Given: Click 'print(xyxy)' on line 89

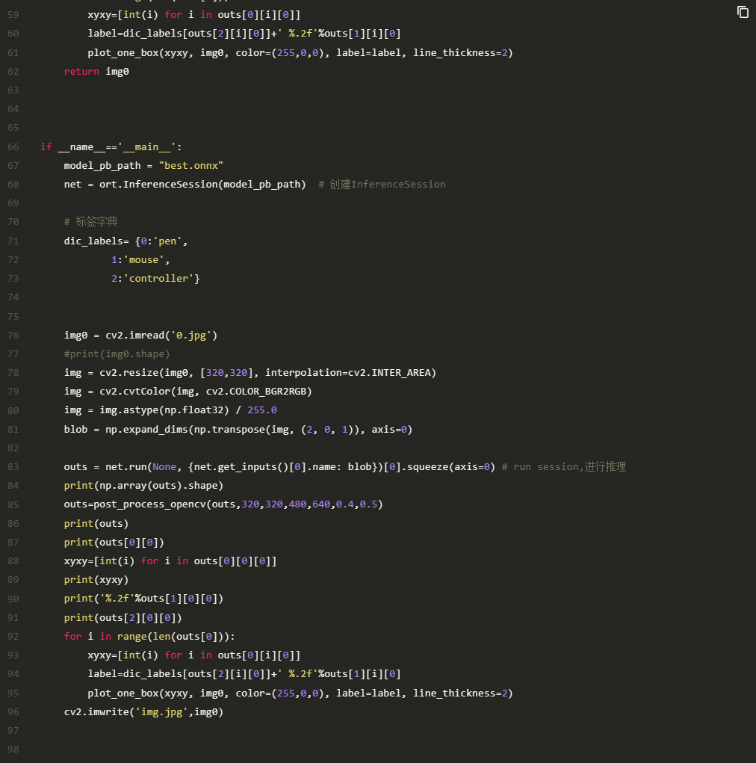Looking at the screenshot, I should tap(96, 580).
